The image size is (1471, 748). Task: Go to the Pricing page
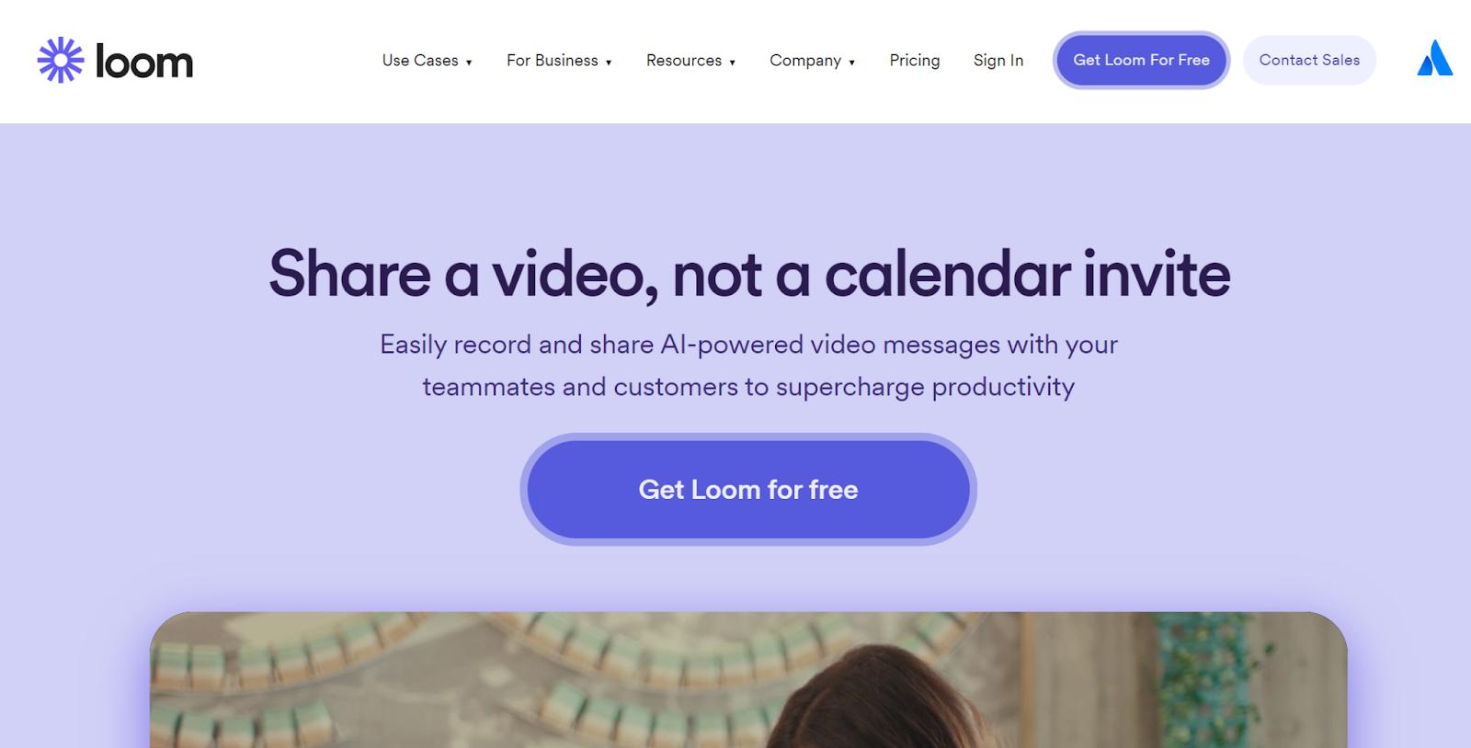[915, 61]
